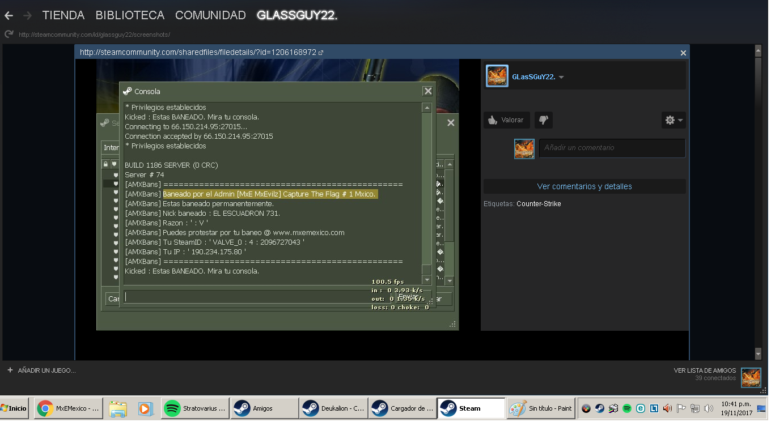Viewport: 771px width, 435px height.
Task: Open the gear settings dropdown
Action: click(673, 120)
